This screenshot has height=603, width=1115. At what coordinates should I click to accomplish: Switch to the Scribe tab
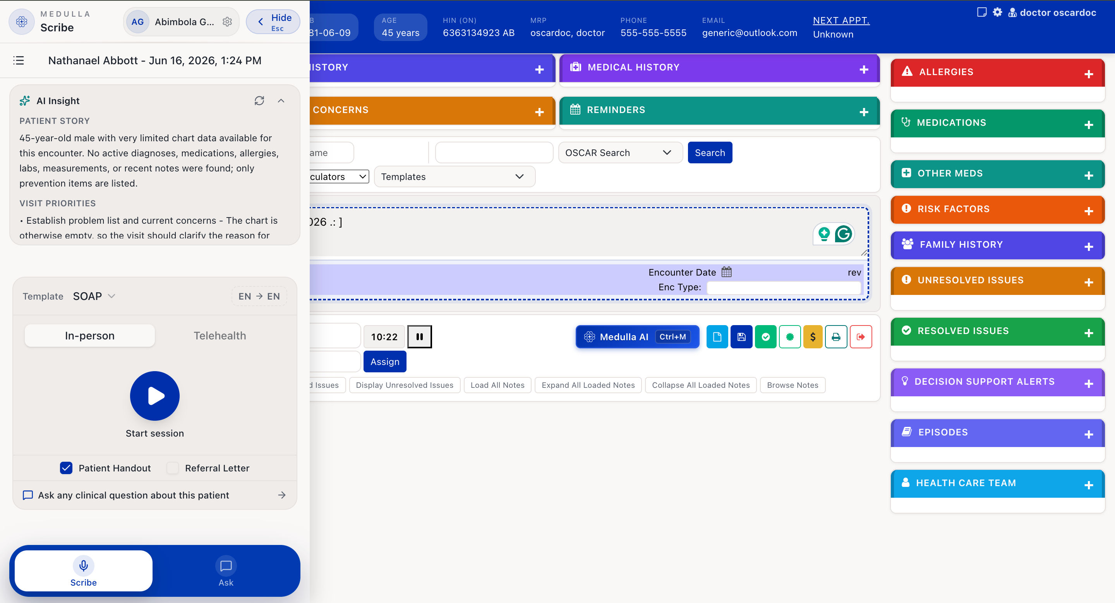tap(84, 570)
